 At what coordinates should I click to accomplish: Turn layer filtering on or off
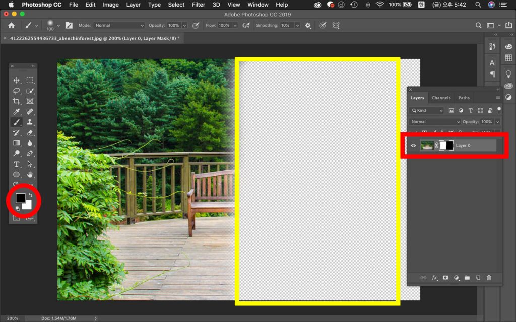pyautogui.click(x=499, y=109)
